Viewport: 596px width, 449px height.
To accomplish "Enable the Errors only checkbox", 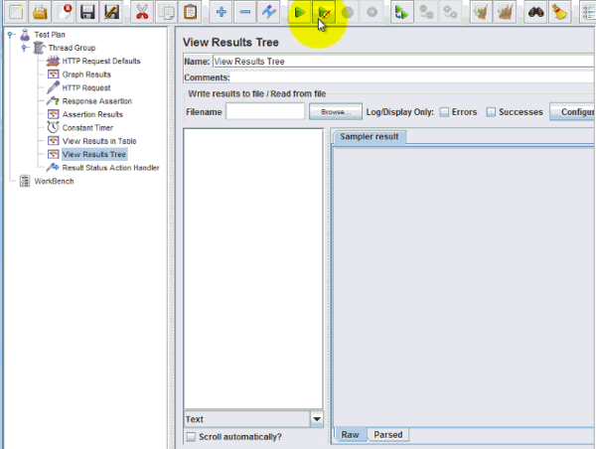I will [x=445, y=112].
